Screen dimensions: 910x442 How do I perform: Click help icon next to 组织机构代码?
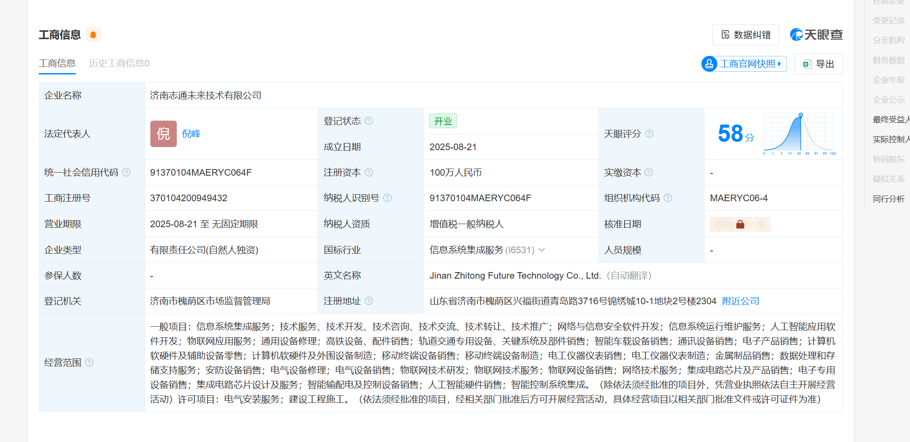point(668,198)
